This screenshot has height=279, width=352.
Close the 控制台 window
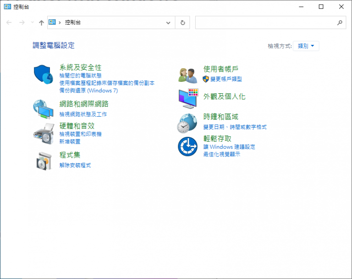(341, 7)
